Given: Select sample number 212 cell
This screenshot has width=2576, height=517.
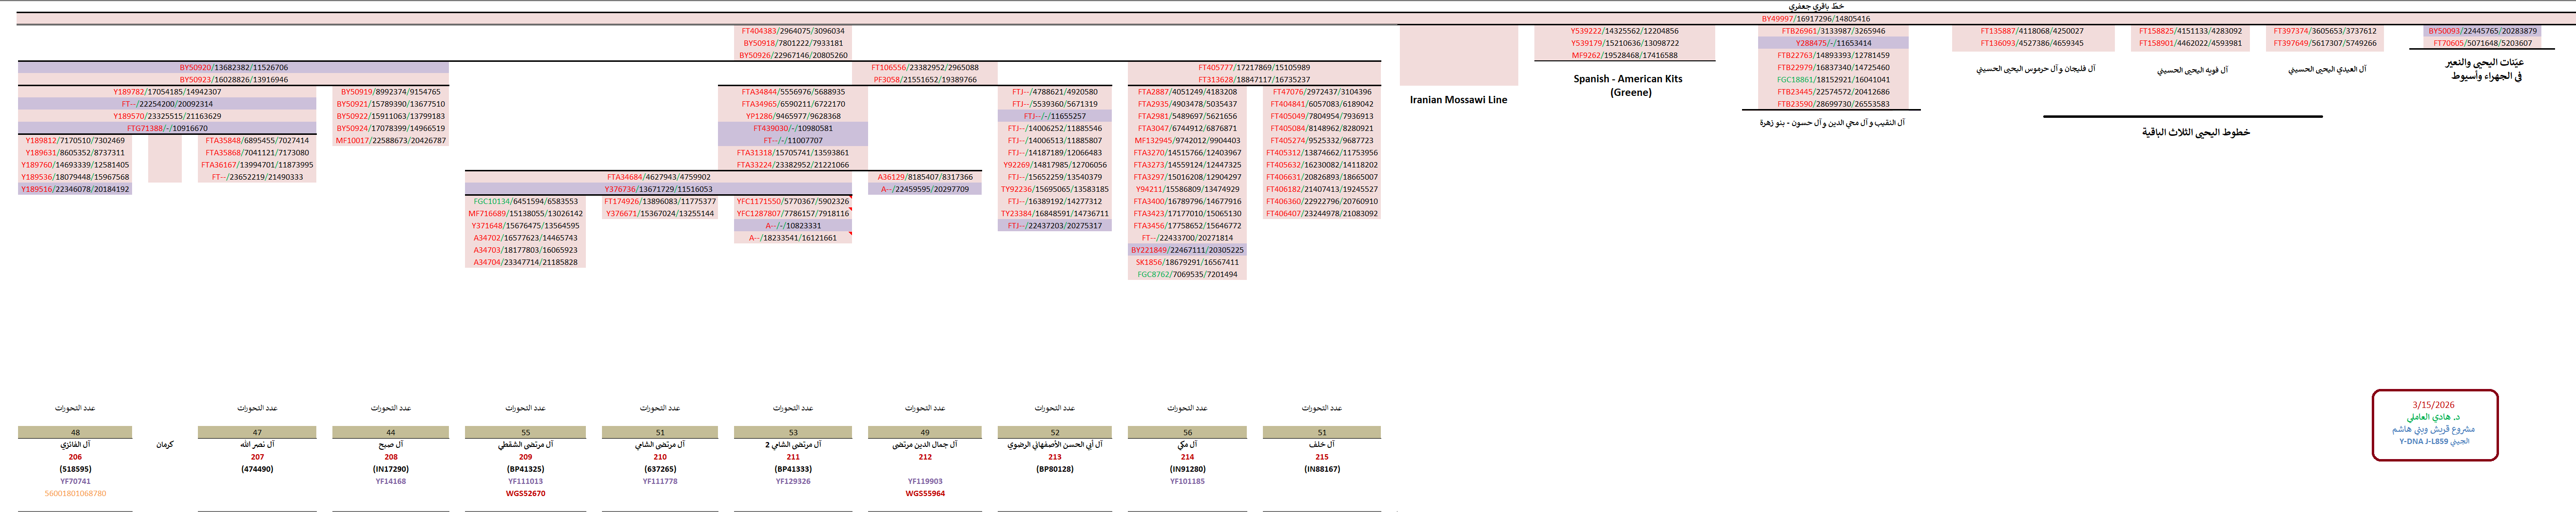Looking at the screenshot, I should (924, 457).
